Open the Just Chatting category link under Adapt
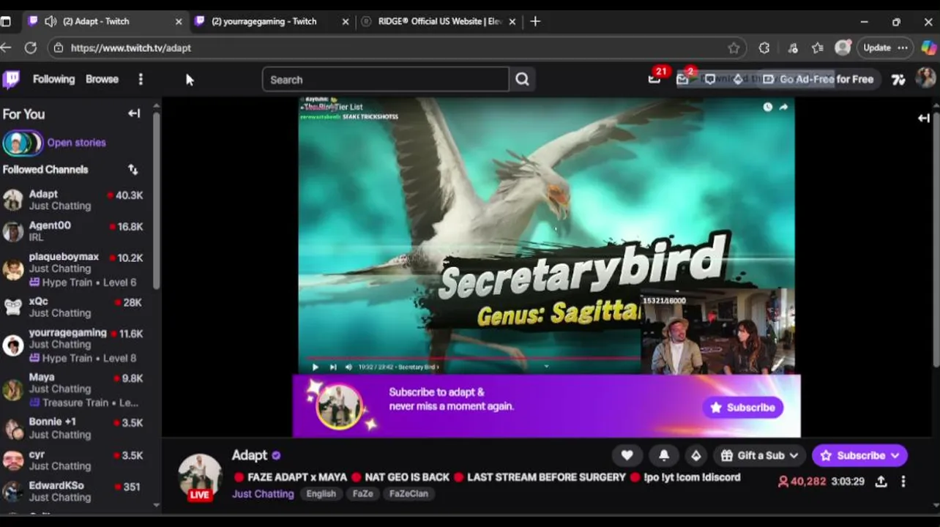Screen dimensions: 940x527 tap(263, 493)
